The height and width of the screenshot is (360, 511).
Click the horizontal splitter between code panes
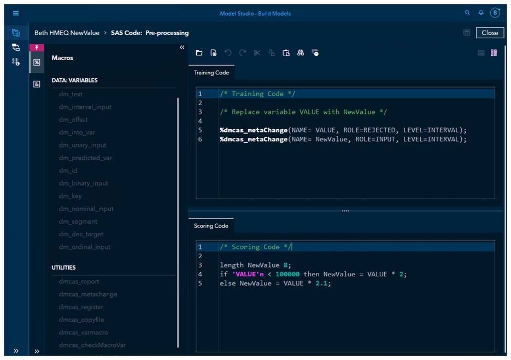coord(345,211)
